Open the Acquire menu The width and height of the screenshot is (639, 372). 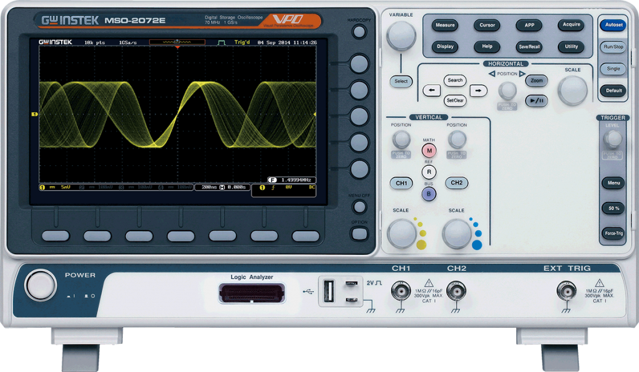(x=571, y=26)
